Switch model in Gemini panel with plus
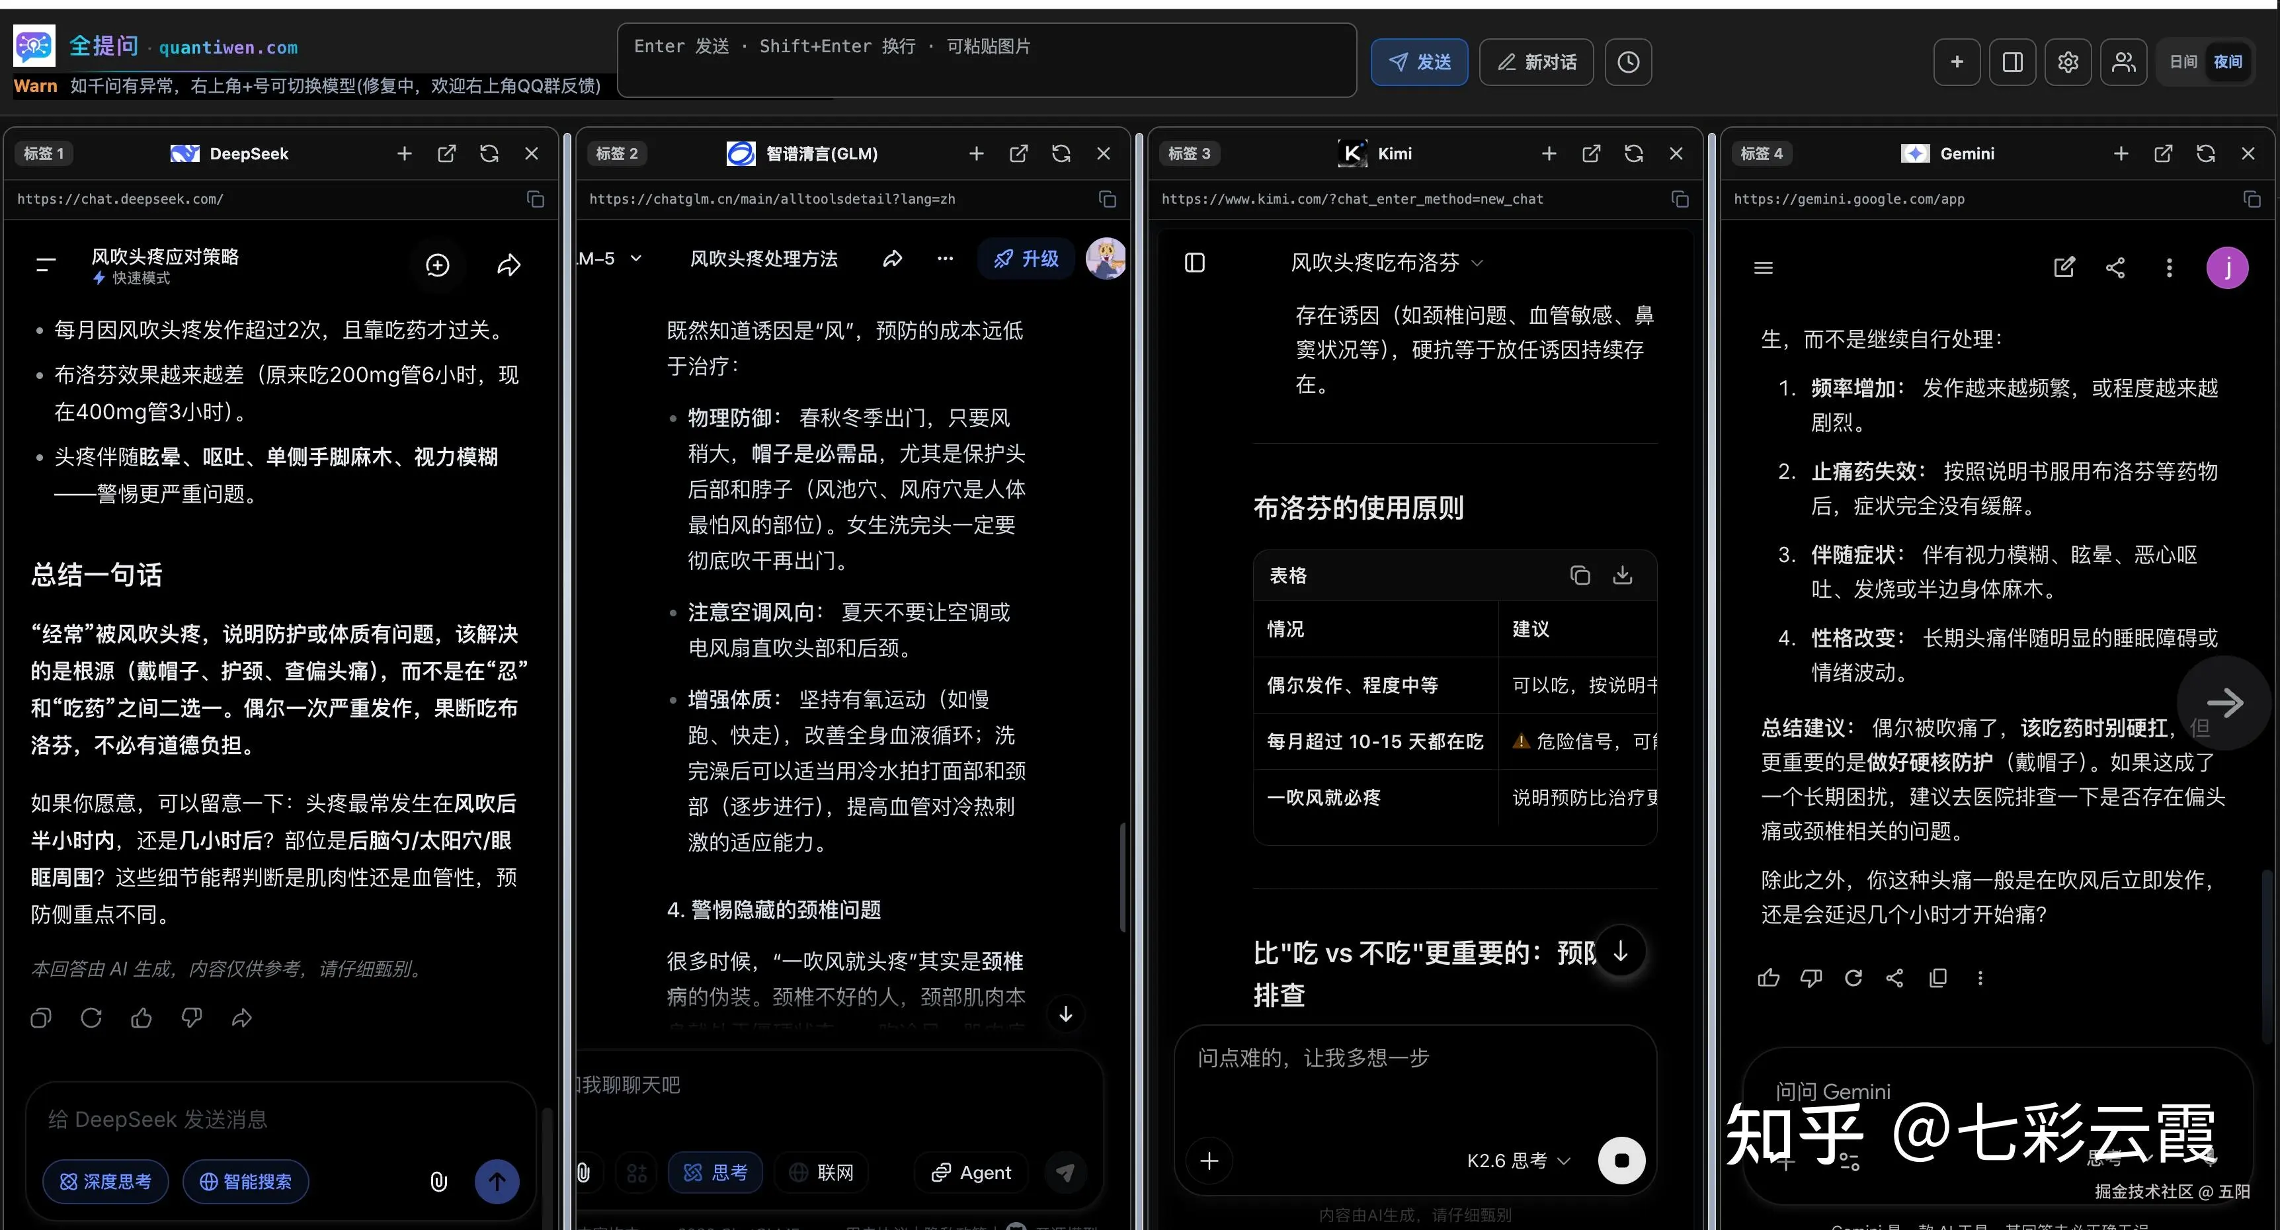Viewport: 2280px width, 1230px height. (x=2121, y=153)
